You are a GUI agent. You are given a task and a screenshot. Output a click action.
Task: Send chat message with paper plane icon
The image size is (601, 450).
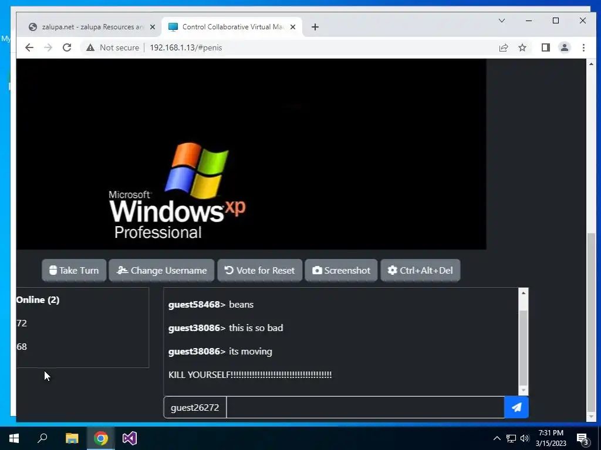pyautogui.click(x=516, y=407)
